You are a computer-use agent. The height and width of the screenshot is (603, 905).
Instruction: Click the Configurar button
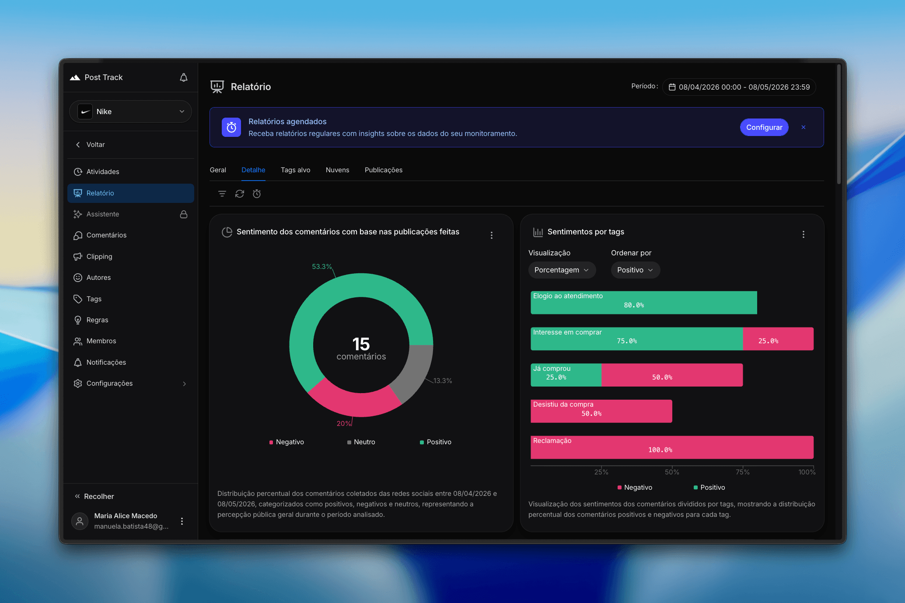tap(764, 127)
